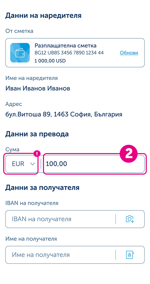Expand the currency list in the Сума section

(x=21, y=164)
